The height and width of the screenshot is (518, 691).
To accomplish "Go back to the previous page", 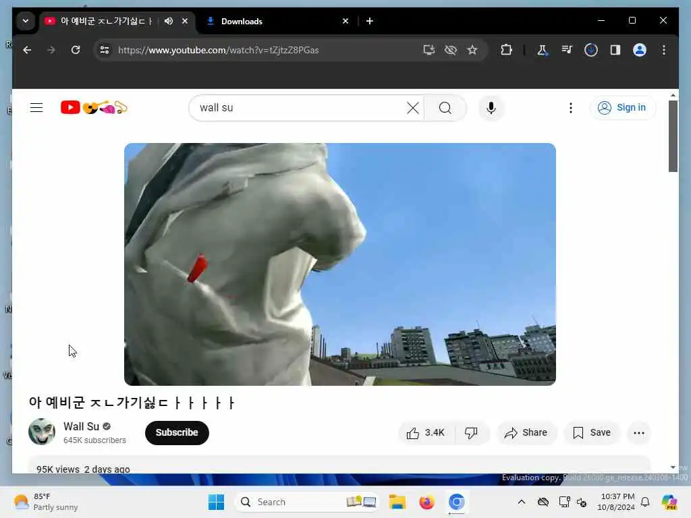I will pyautogui.click(x=27, y=50).
